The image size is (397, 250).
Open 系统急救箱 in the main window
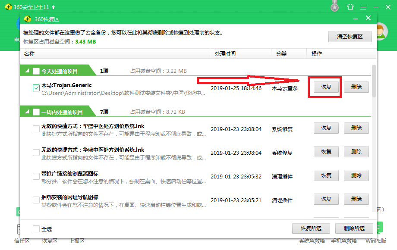click(x=312, y=241)
